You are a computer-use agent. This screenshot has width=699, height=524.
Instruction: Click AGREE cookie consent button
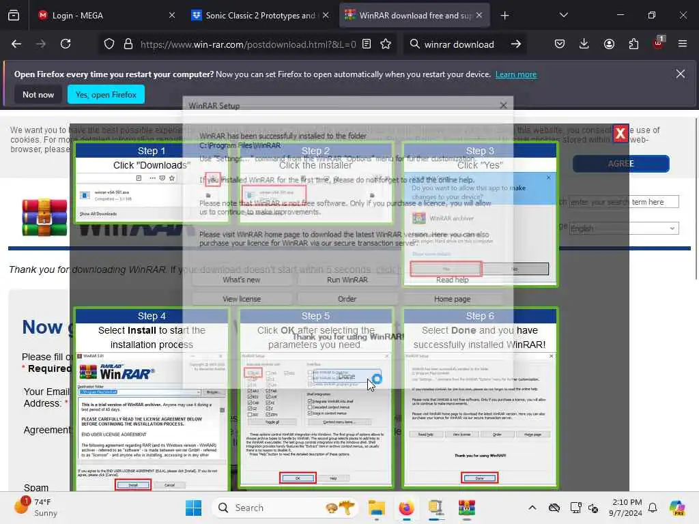tap(621, 164)
